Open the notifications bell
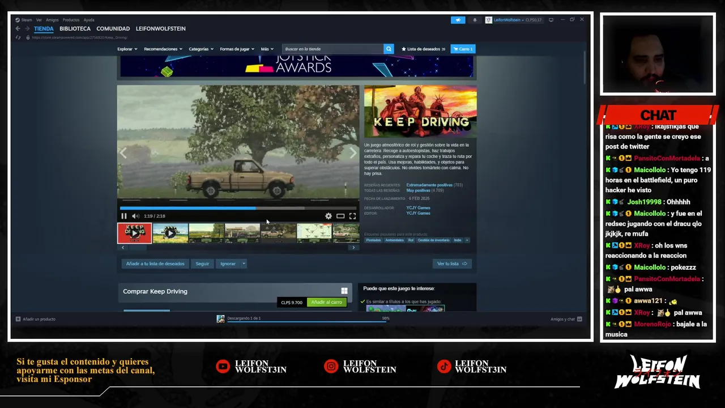 tap(475, 20)
